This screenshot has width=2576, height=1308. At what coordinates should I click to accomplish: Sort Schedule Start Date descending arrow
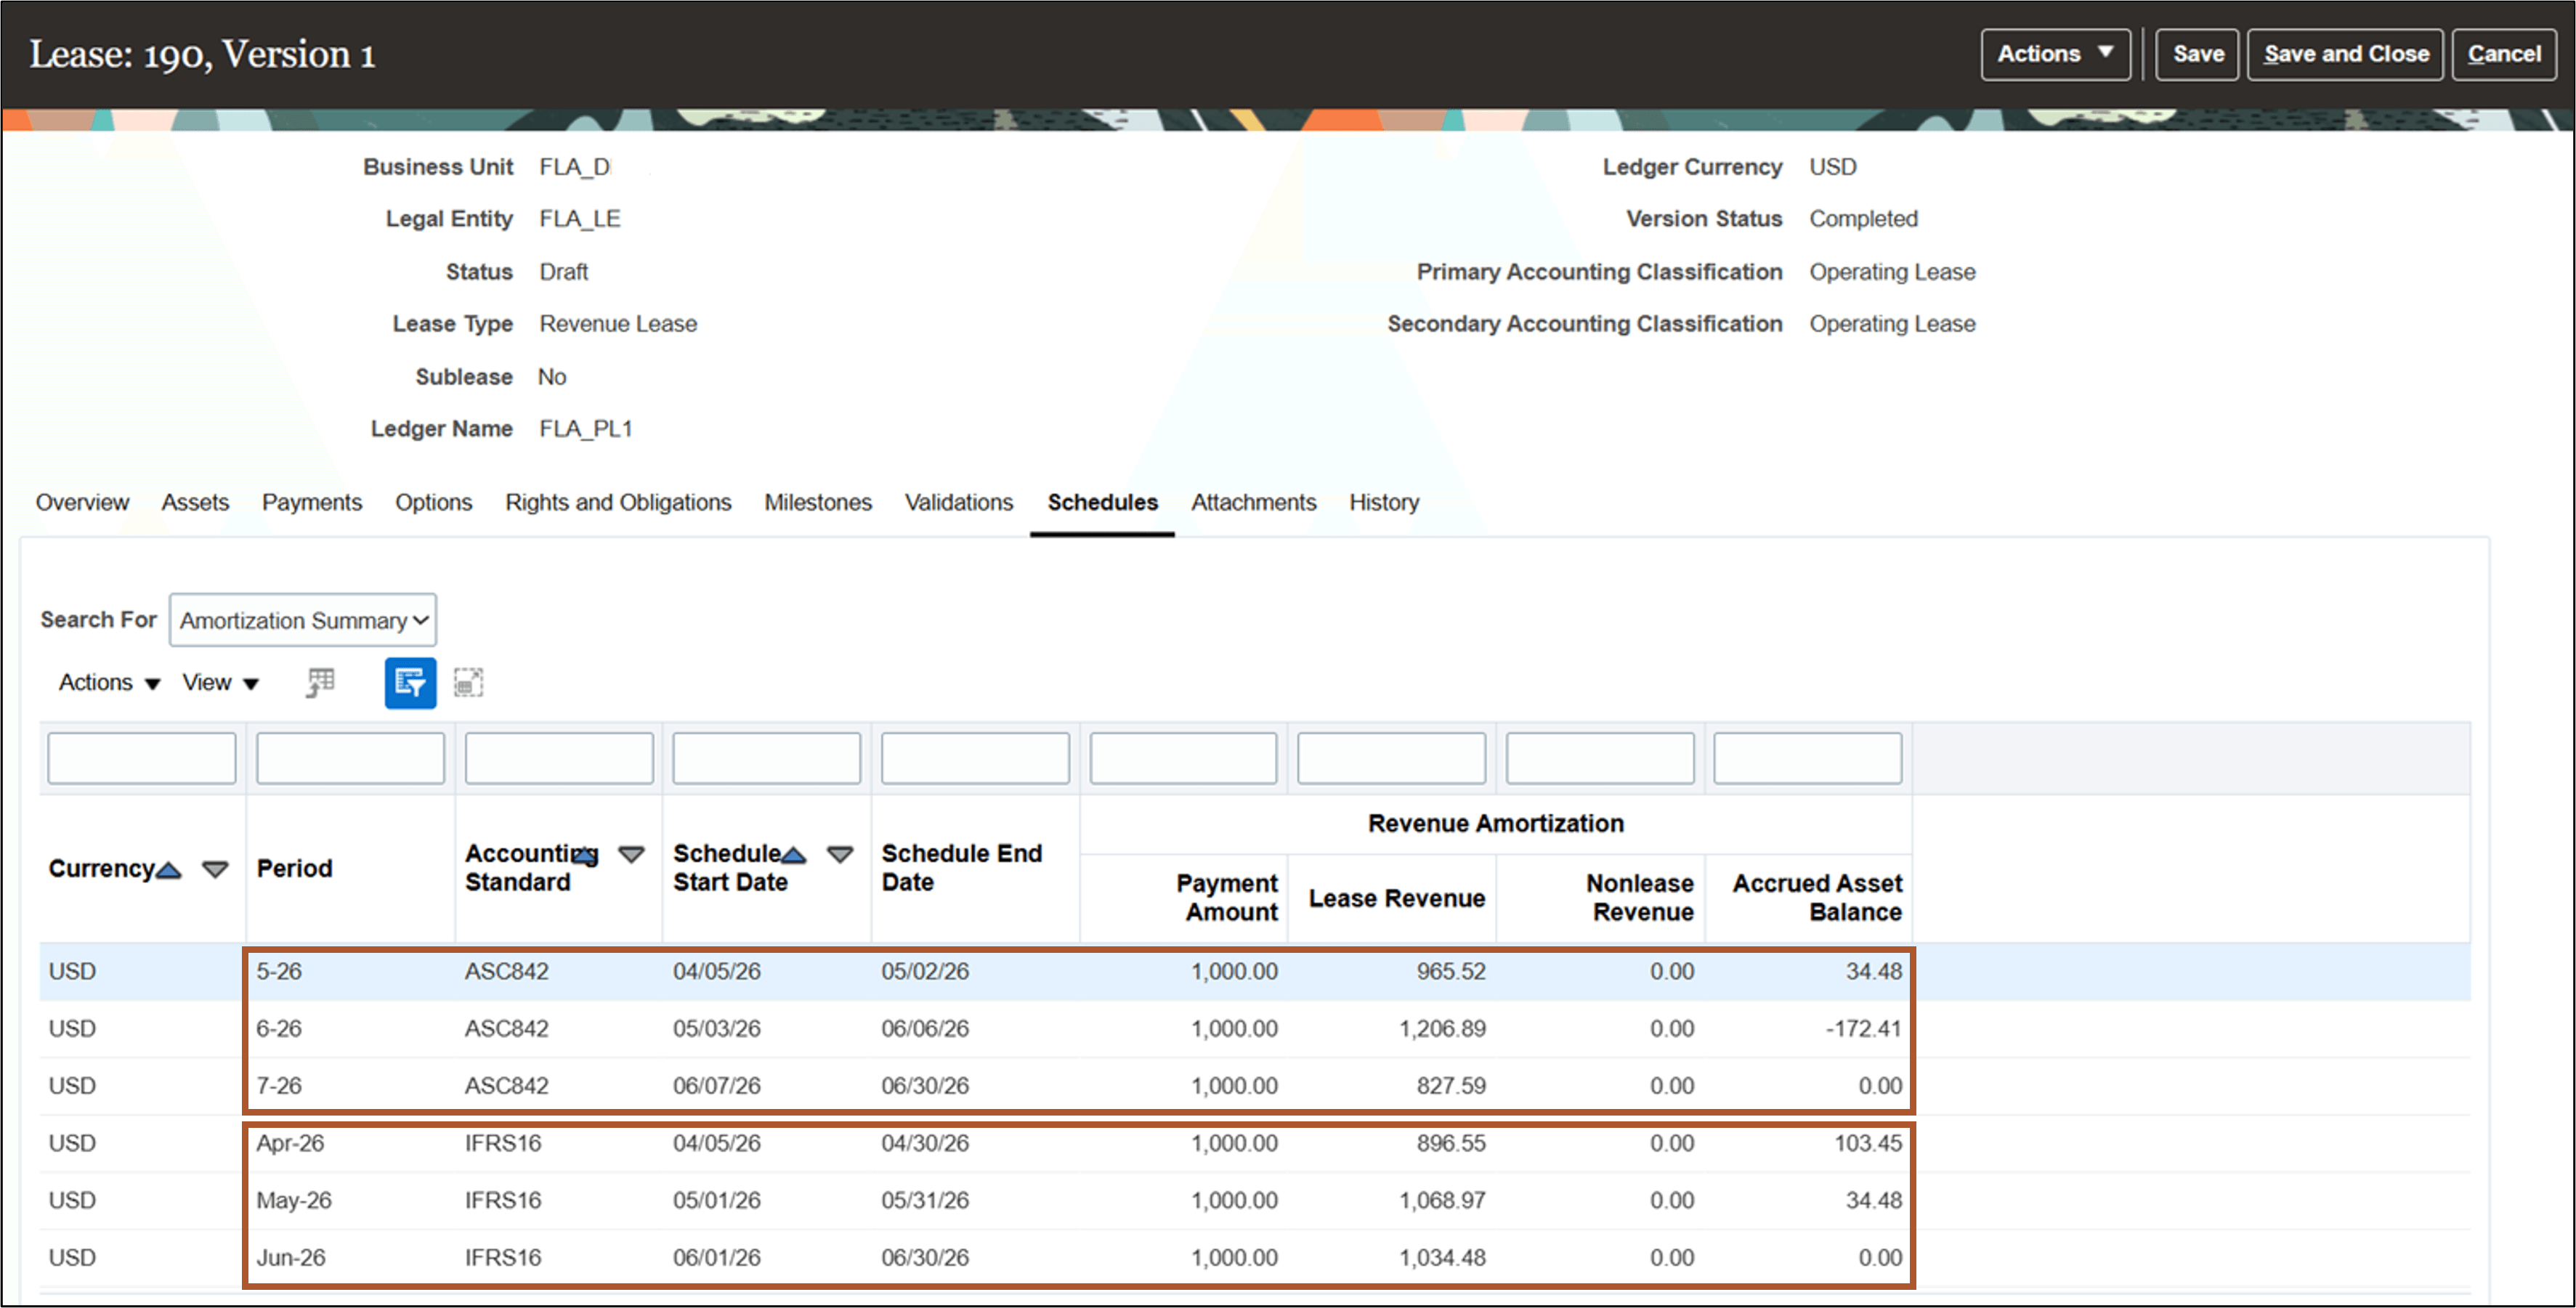[840, 855]
